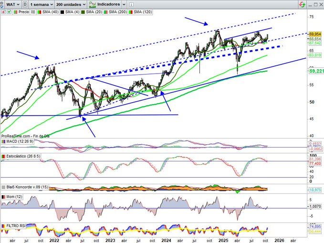
Task: Open the Mom (12) panel label
Action: (12, 197)
